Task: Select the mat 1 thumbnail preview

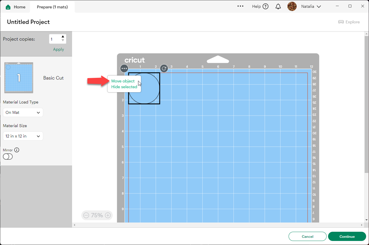Action: point(19,78)
